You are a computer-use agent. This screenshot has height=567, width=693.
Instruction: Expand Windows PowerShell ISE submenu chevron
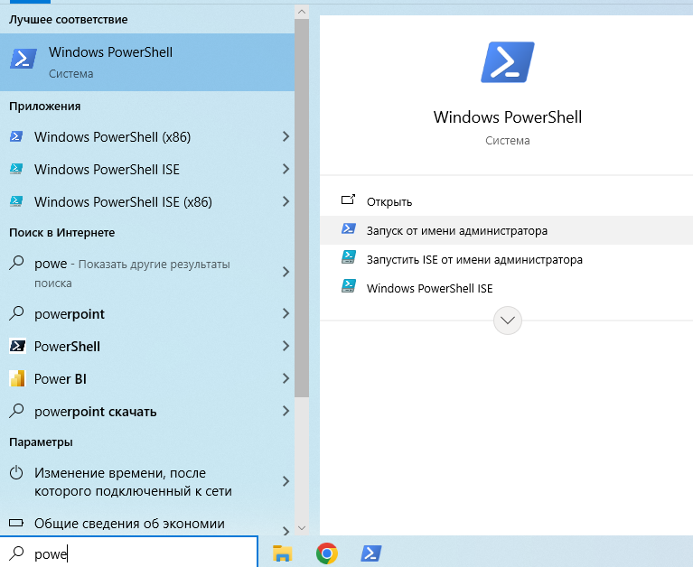coord(286,170)
